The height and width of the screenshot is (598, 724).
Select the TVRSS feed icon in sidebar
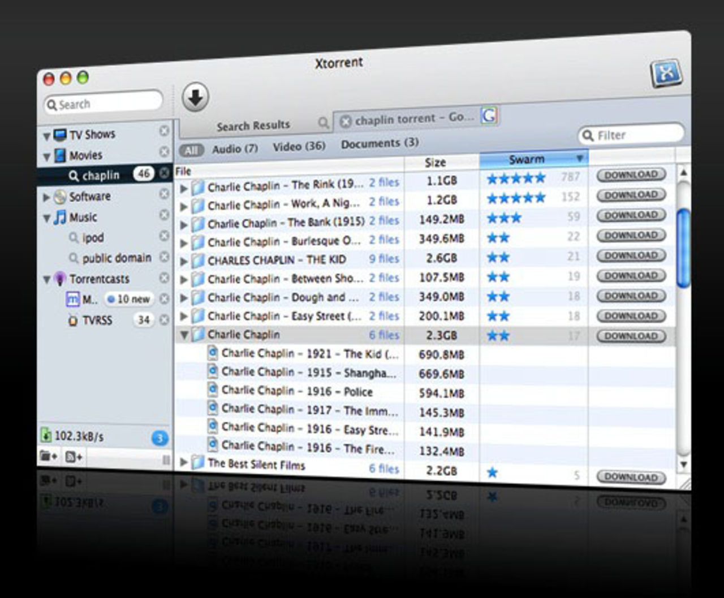point(72,320)
